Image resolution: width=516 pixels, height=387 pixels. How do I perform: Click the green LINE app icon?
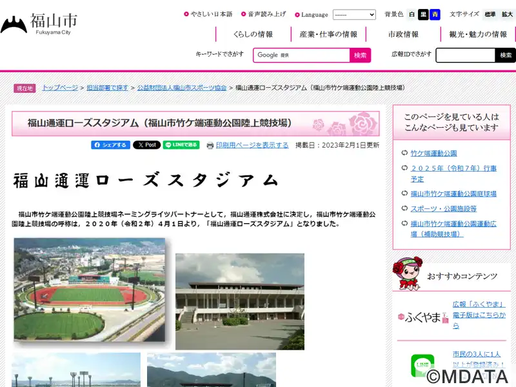pos(422,365)
